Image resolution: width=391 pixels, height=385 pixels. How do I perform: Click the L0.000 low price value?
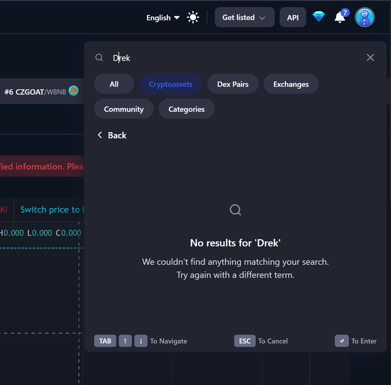click(40, 233)
